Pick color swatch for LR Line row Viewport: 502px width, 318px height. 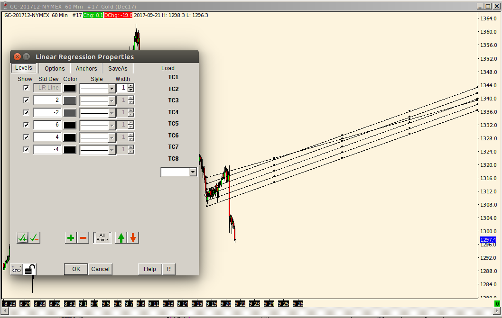[x=70, y=88]
